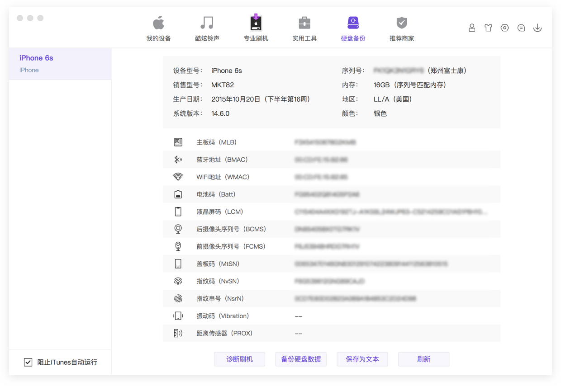This screenshot has height=386, width=561.
Task: Click the 电池码 battery icon
Action: [178, 194]
